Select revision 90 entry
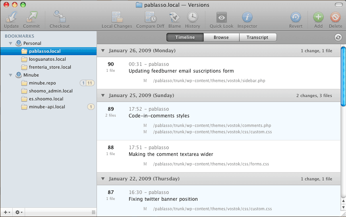This screenshot has width=346, height=217. [218, 73]
